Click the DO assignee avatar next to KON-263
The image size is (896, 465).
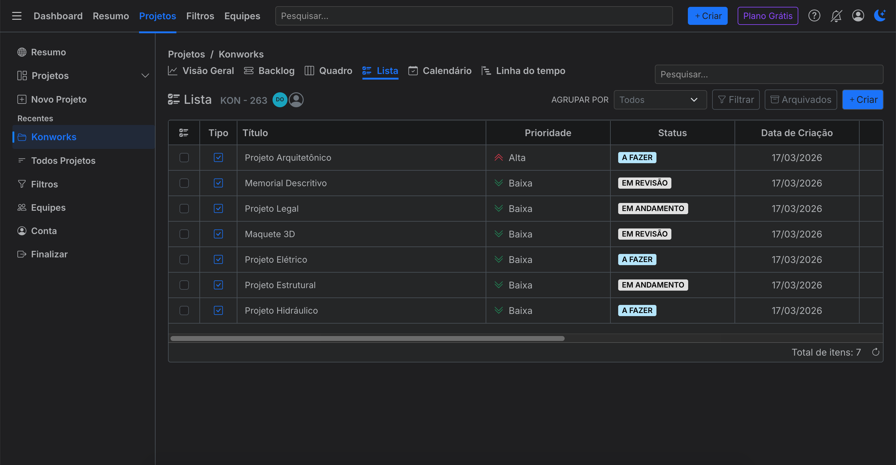click(279, 99)
